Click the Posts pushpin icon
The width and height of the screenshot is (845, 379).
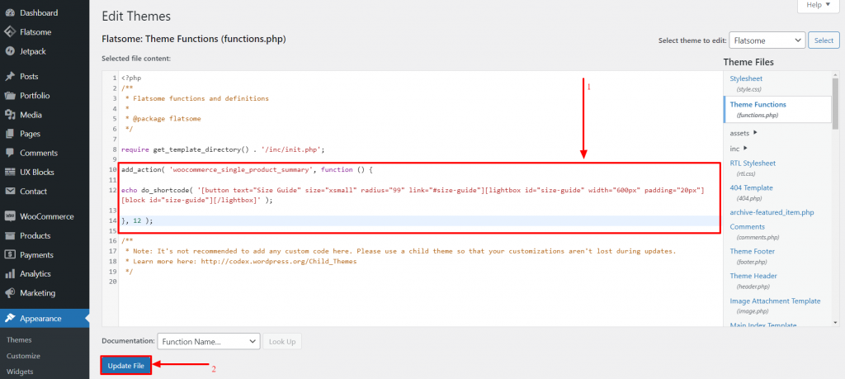[x=10, y=77]
